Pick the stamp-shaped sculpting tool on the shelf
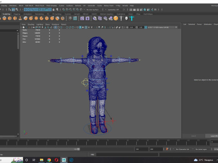Screen dimensions: 218x163 click(20, 19)
